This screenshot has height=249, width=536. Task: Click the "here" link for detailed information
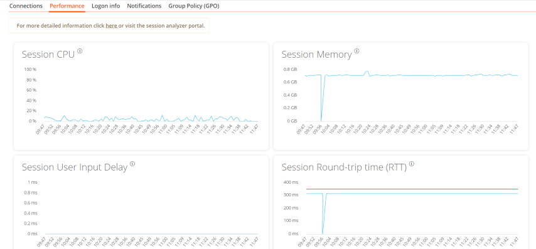coord(112,26)
